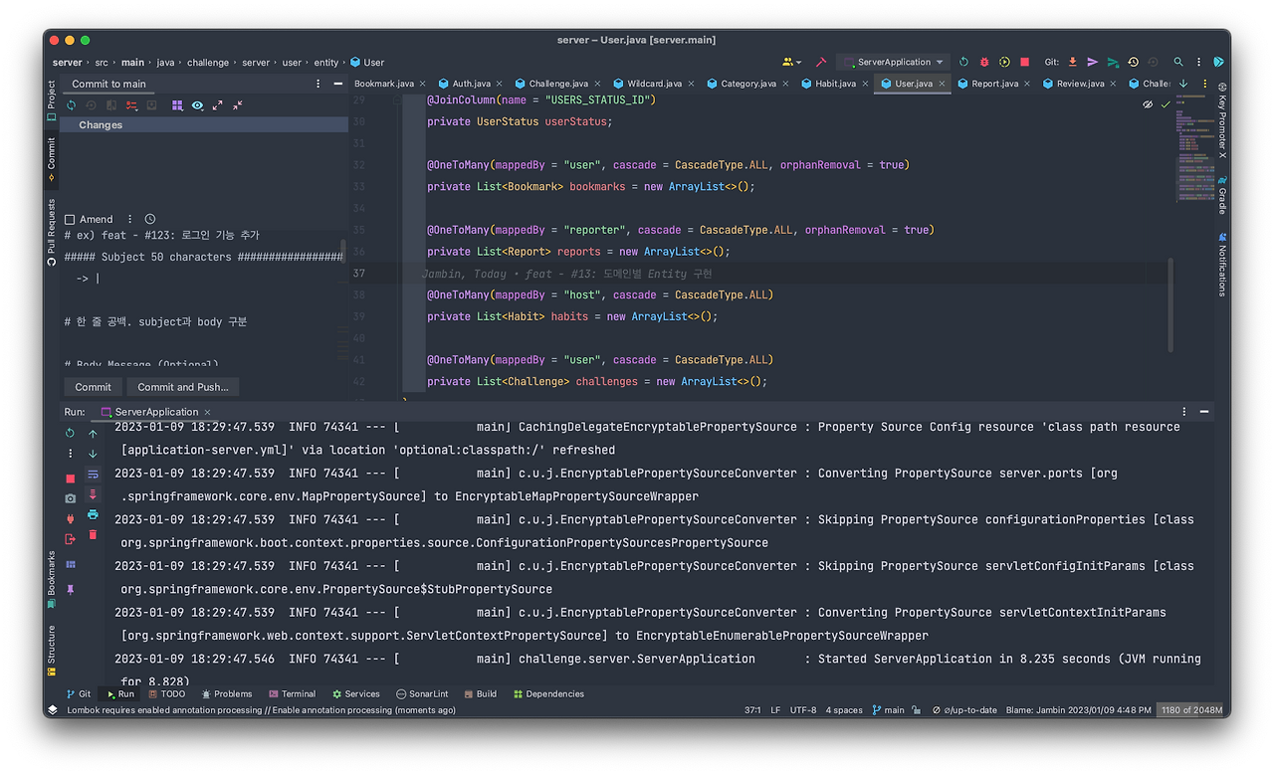Open the Notifications tool window
Screen dimensions: 1274x775
[1222, 264]
